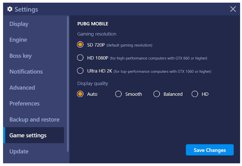242x166 pixels.
Task: Show the Advanced settings tab
Action: [x=22, y=88]
